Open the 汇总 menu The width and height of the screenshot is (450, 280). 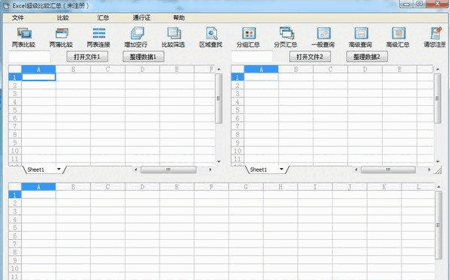click(103, 18)
